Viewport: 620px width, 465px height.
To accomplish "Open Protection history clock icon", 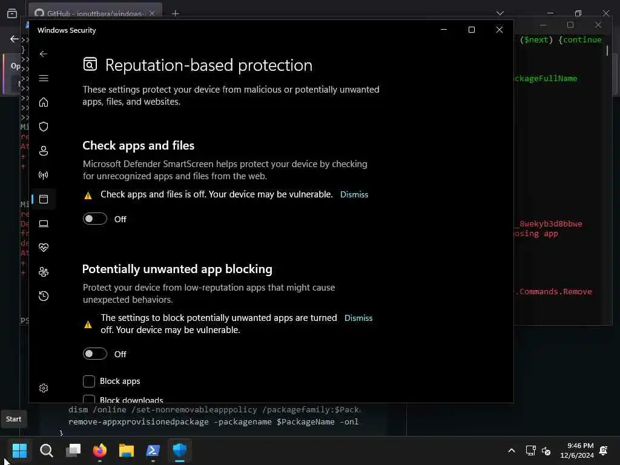I will pyautogui.click(x=44, y=296).
